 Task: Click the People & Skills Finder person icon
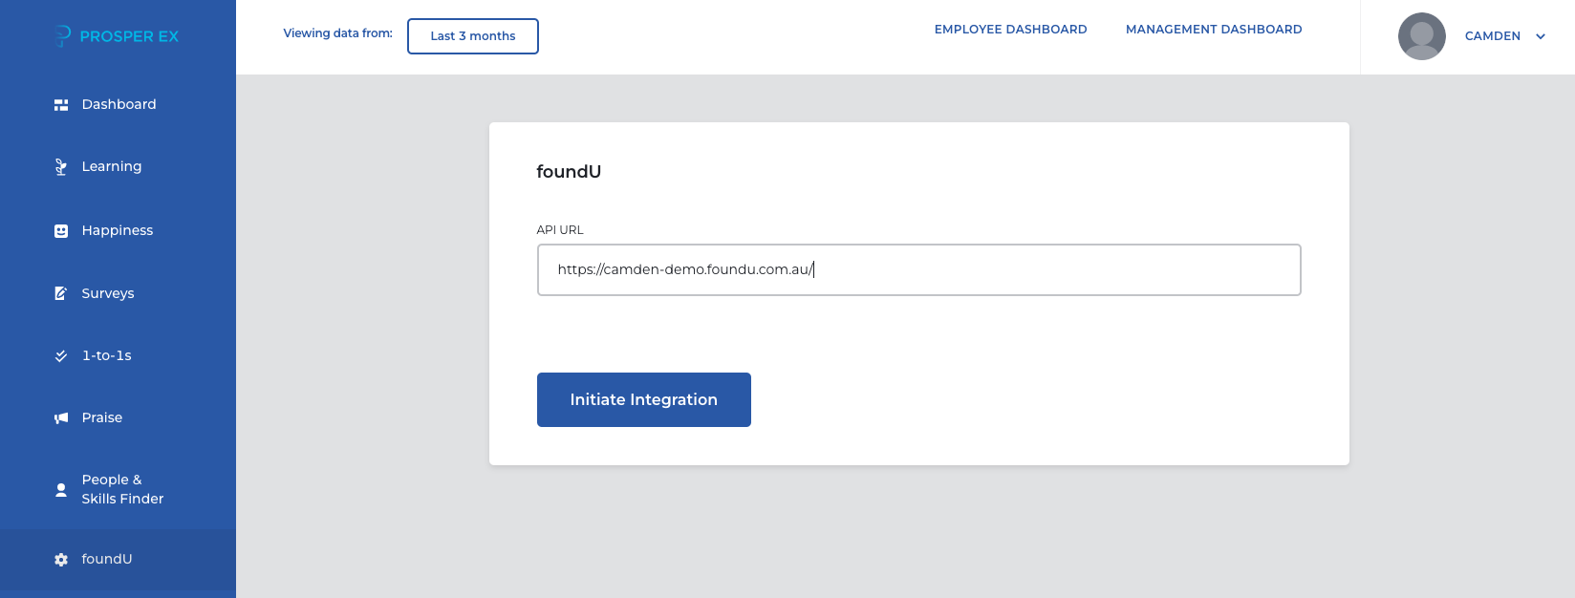click(61, 489)
